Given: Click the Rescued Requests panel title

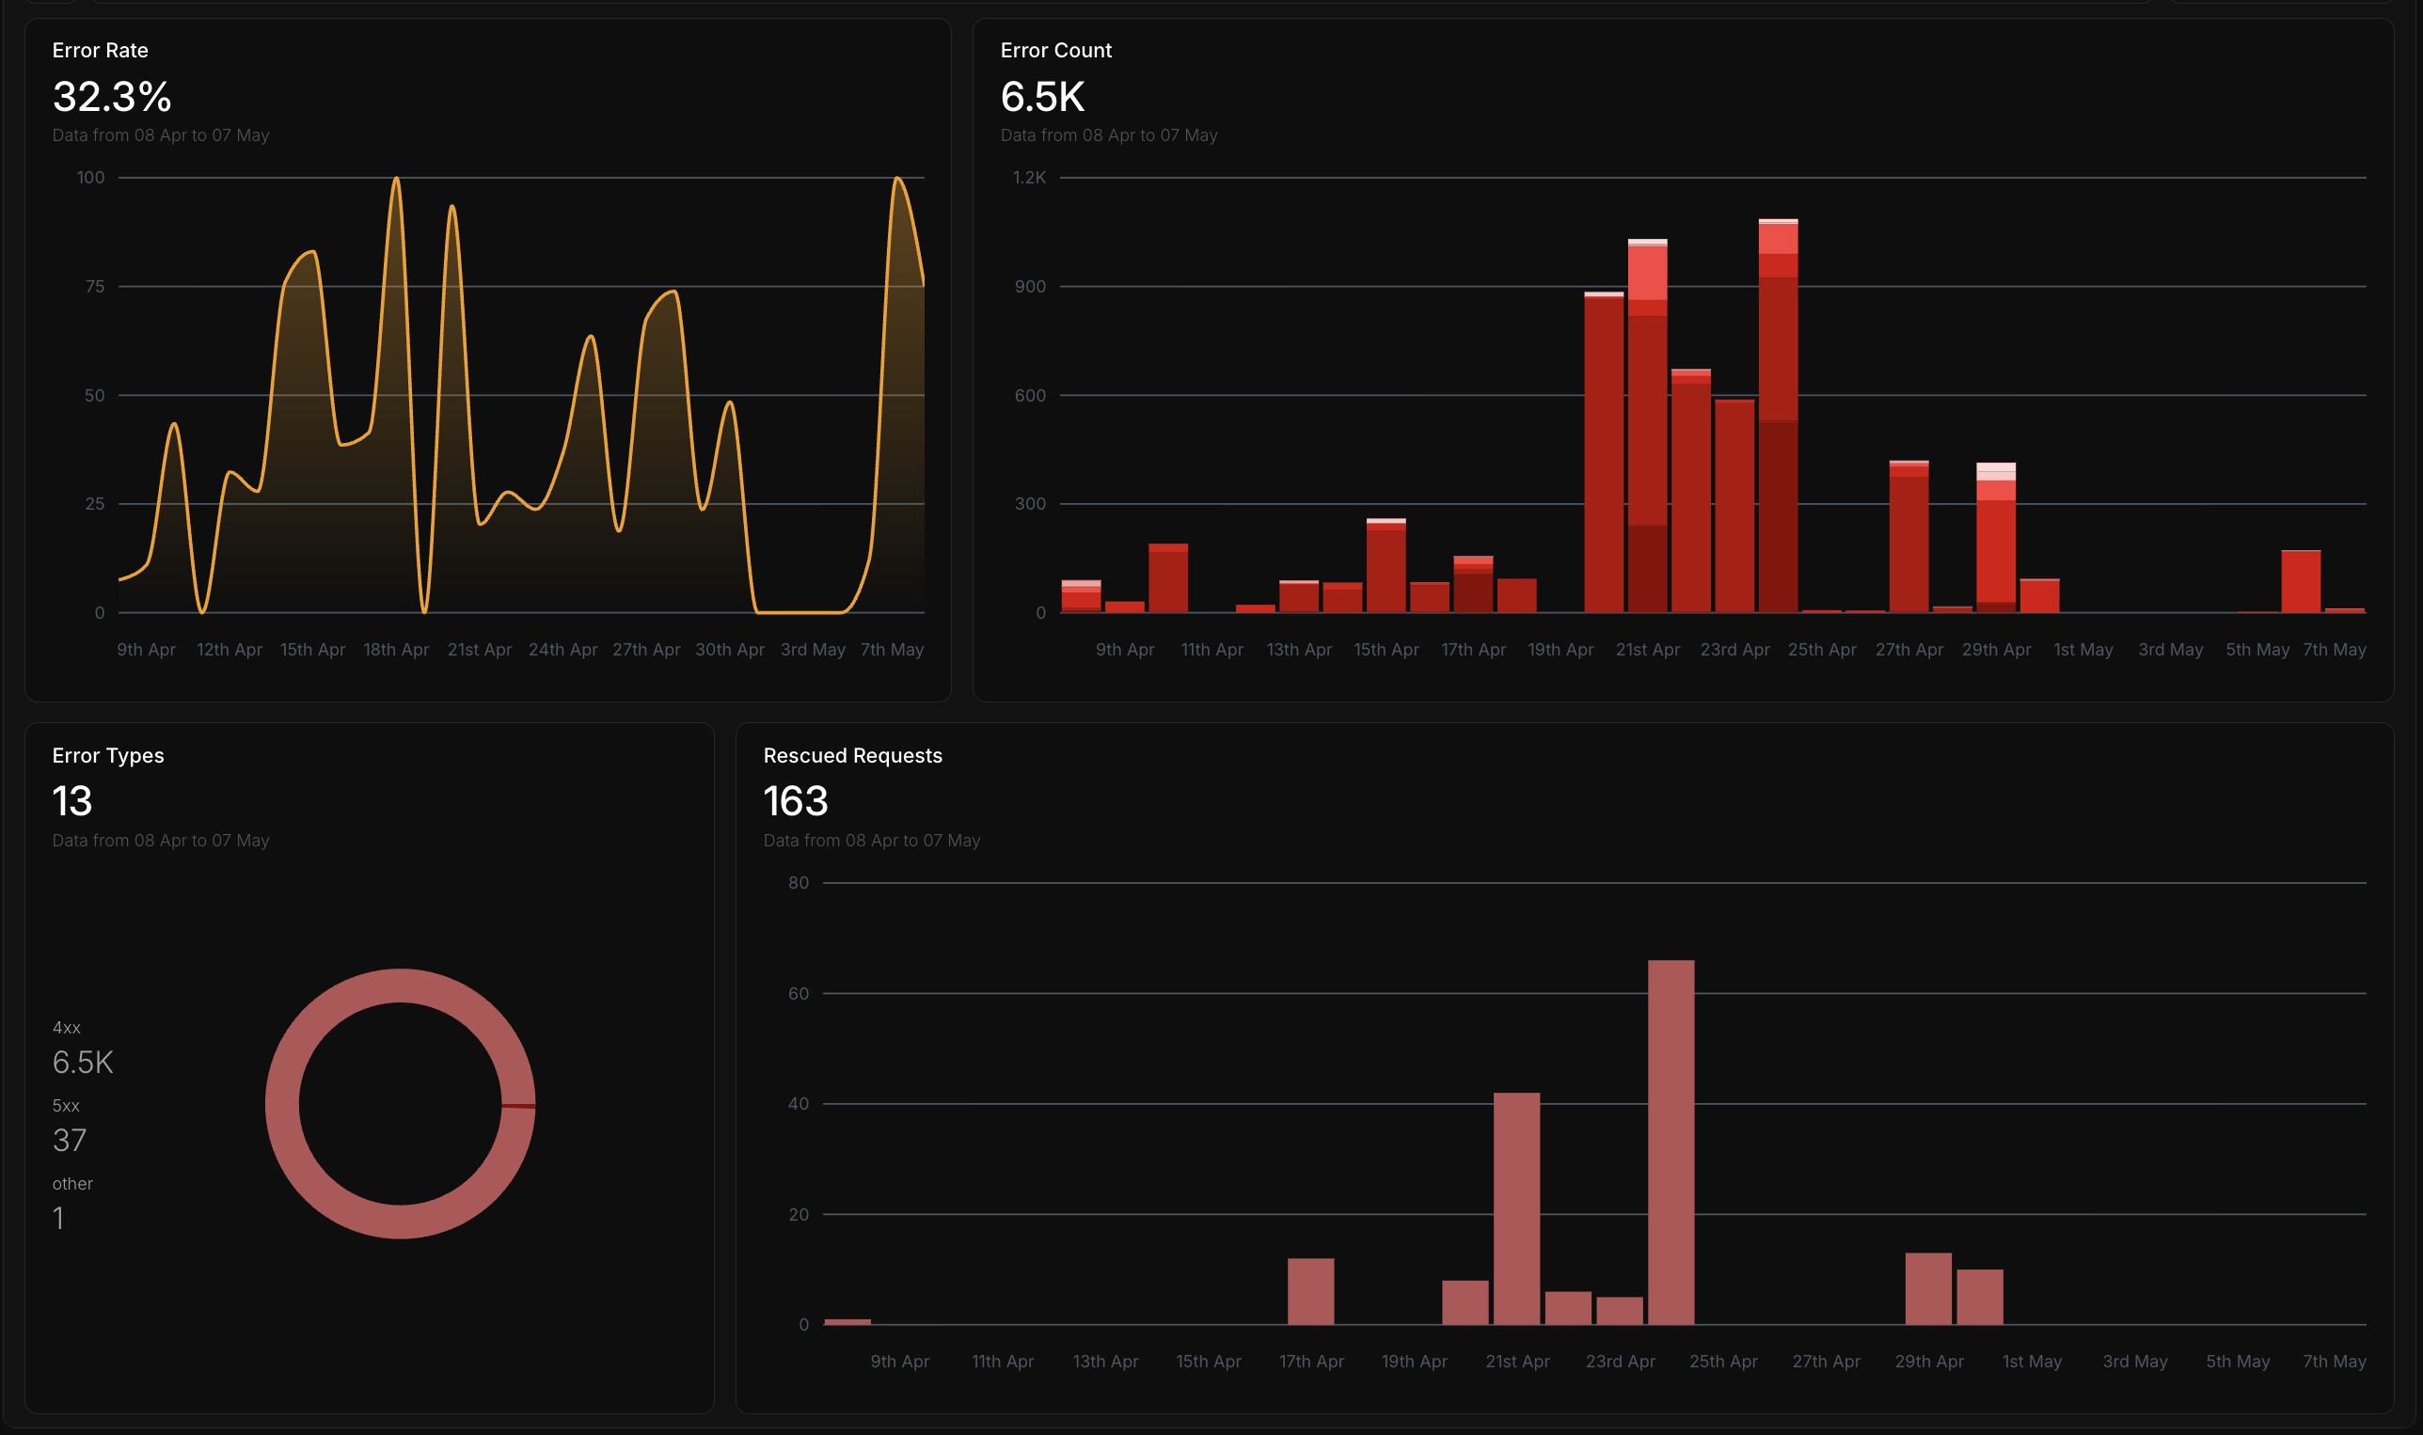Looking at the screenshot, I should [x=853, y=755].
